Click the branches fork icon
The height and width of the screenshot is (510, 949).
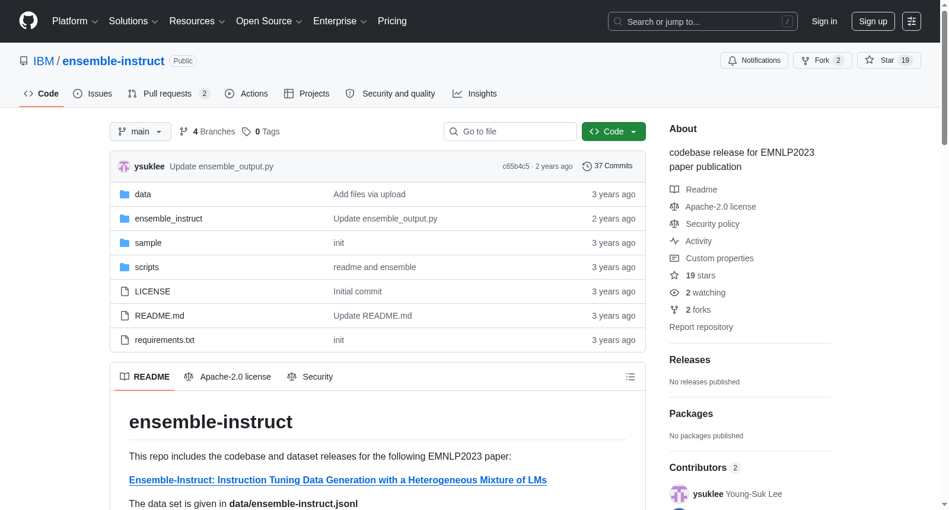point(184,131)
